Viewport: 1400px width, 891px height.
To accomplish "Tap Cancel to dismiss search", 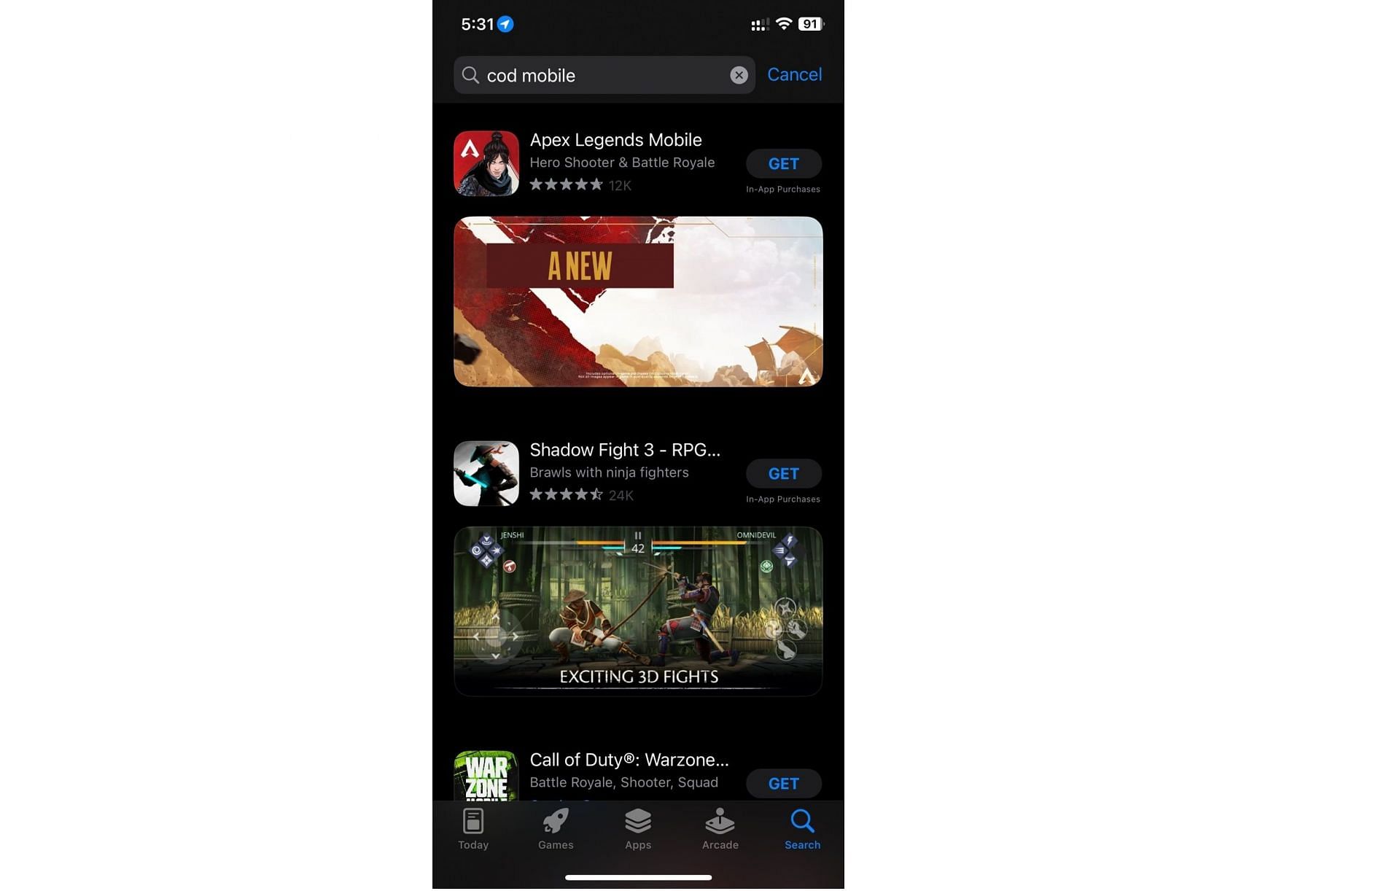I will tap(795, 74).
